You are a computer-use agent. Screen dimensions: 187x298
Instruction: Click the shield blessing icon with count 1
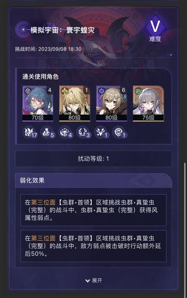[120, 132]
